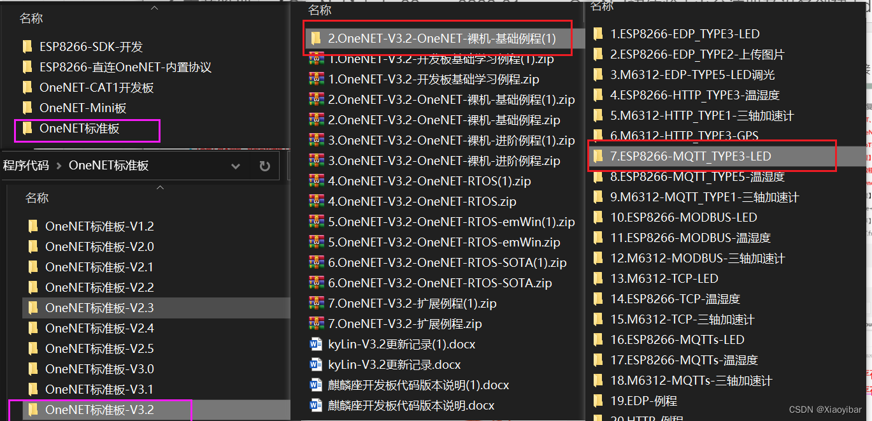Sort by 名称 column in top-left list
The image size is (872, 421).
[x=31, y=18]
